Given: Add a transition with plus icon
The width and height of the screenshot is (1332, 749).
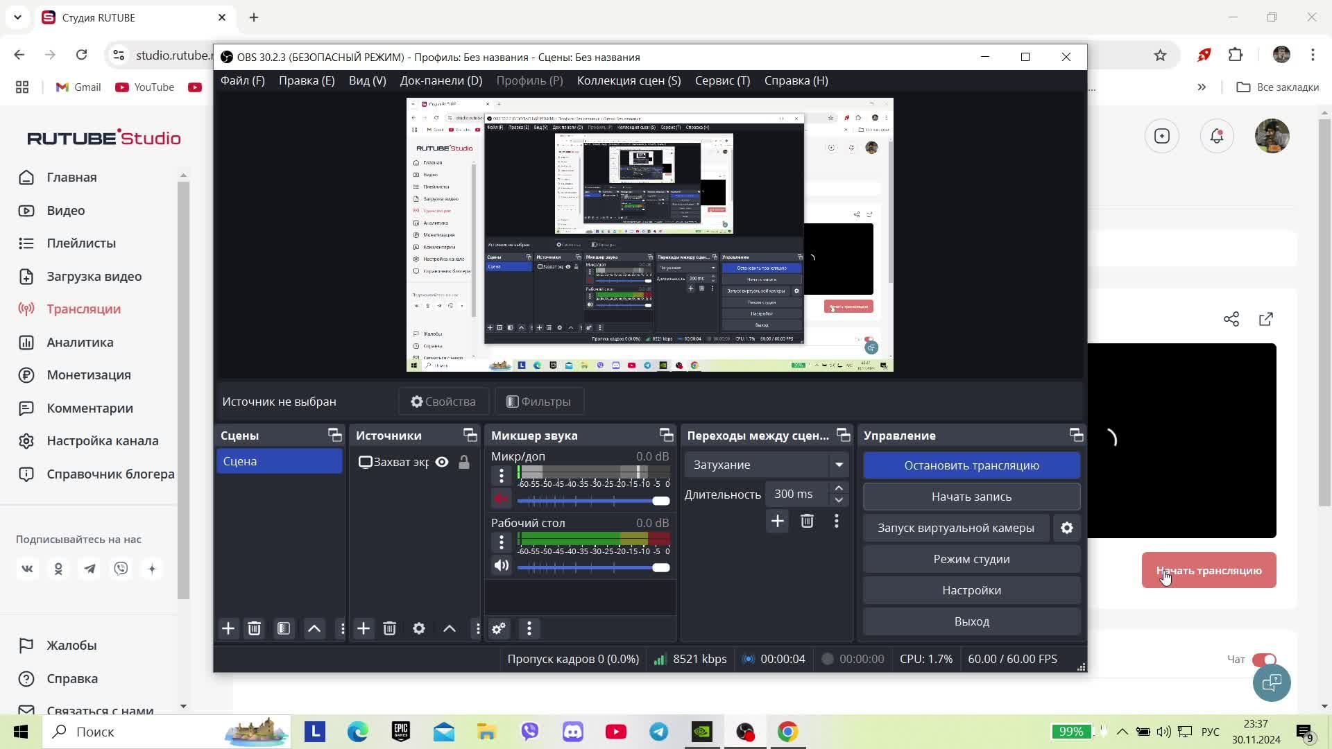Looking at the screenshot, I should tap(778, 521).
